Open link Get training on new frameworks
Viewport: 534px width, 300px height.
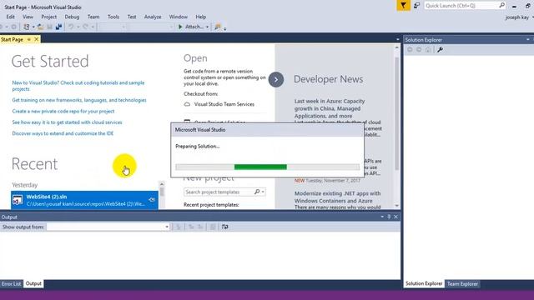[79, 100]
